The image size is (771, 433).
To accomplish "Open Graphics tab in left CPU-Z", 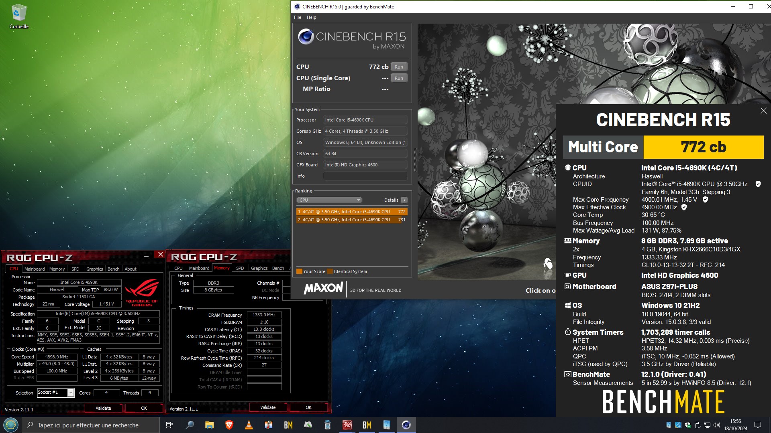I will [95, 269].
